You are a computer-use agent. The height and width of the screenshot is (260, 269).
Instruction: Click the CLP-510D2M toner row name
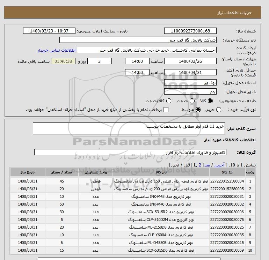pyautogui.click(x=161, y=220)
